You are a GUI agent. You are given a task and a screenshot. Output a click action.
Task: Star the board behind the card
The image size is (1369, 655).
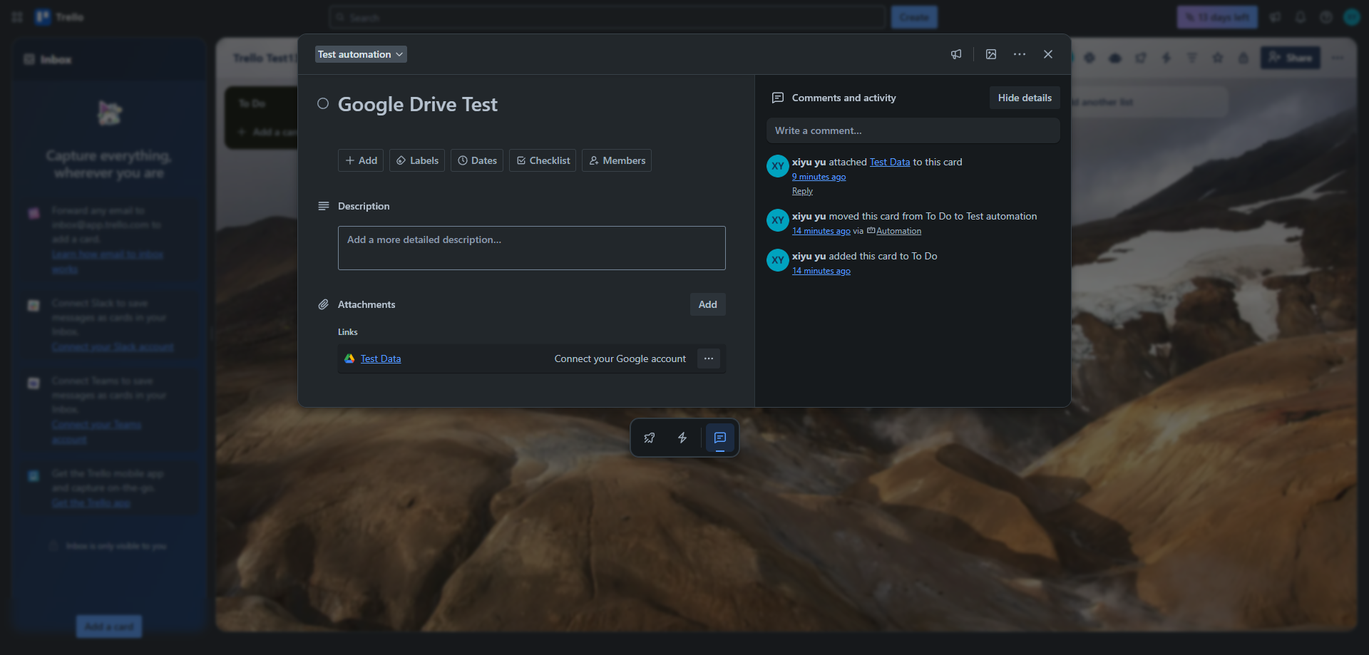[1218, 58]
